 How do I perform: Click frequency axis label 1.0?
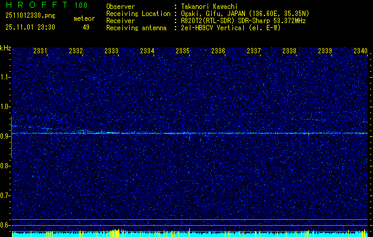pyautogui.click(x=5, y=107)
